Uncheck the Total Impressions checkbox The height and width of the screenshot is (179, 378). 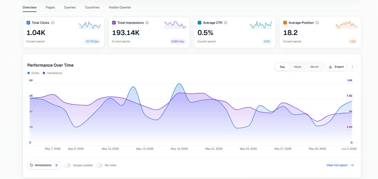click(114, 23)
